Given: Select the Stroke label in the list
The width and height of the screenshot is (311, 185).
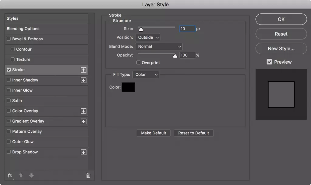Looking at the screenshot, I should pyautogui.click(x=19, y=70).
